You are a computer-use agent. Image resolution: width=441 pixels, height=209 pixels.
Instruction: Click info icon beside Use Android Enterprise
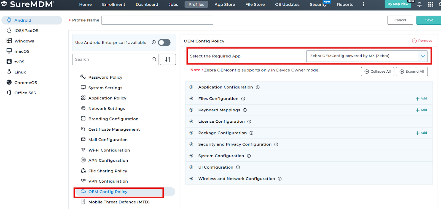click(x=154, y=42)
